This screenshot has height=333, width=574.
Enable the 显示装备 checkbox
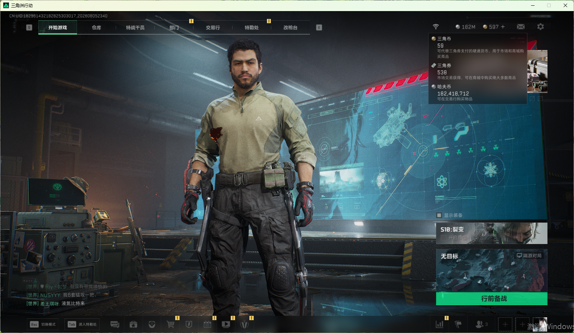point(439,215)
